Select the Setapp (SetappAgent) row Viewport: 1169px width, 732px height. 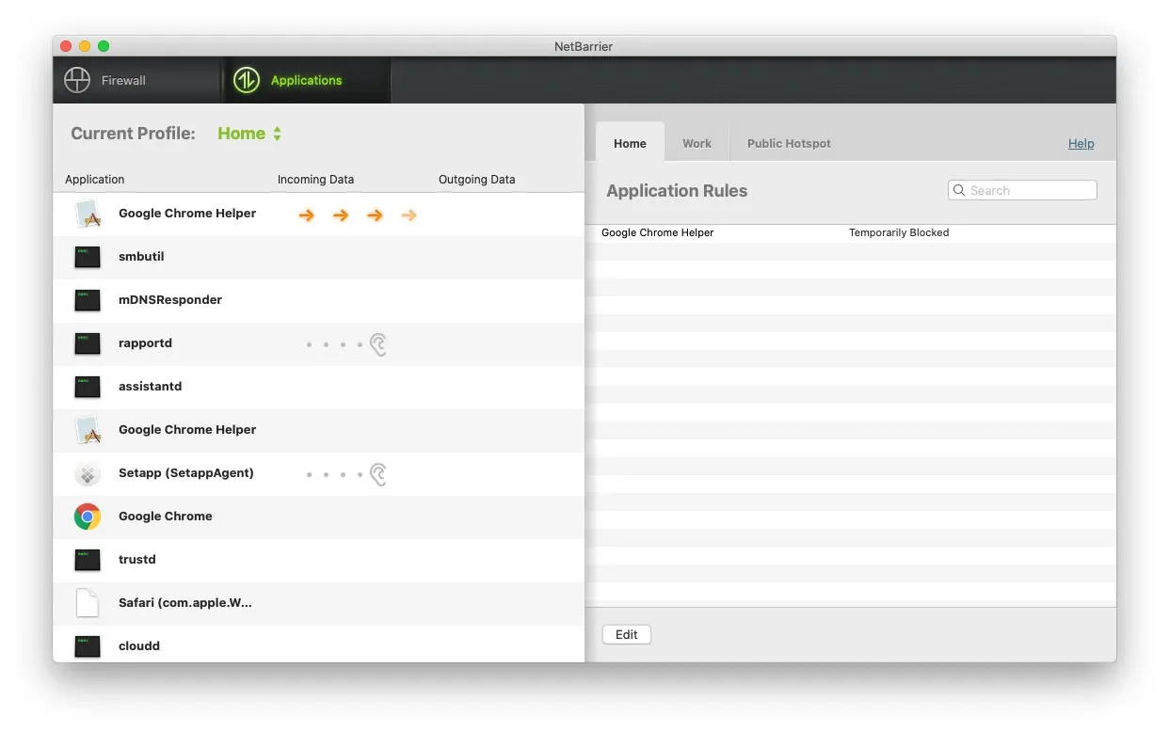coord(318,473)
